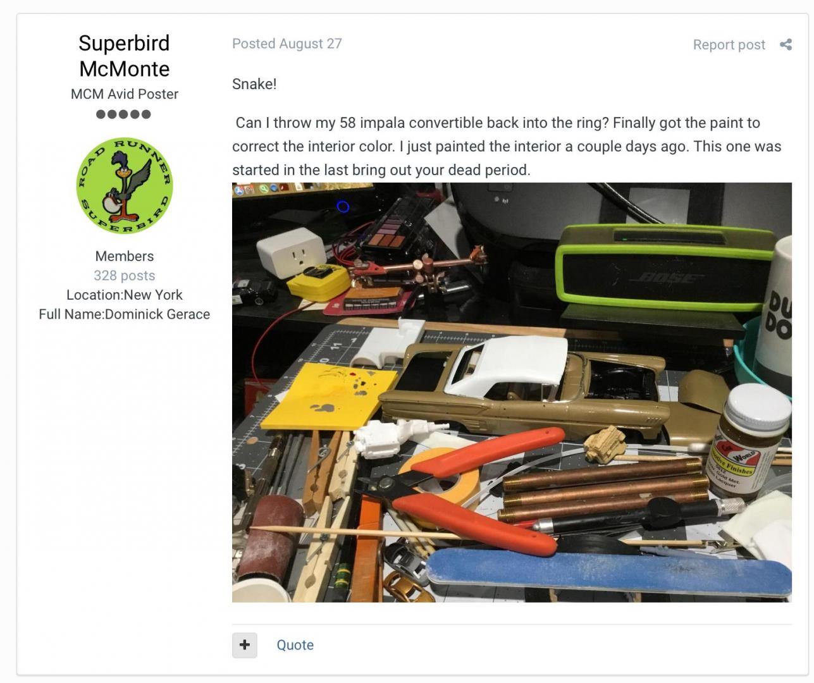Screen dimensions: 814x683
Task: Open the Posted August 27 timestamp
Action: pyautogui.click(x=287, y=44)
